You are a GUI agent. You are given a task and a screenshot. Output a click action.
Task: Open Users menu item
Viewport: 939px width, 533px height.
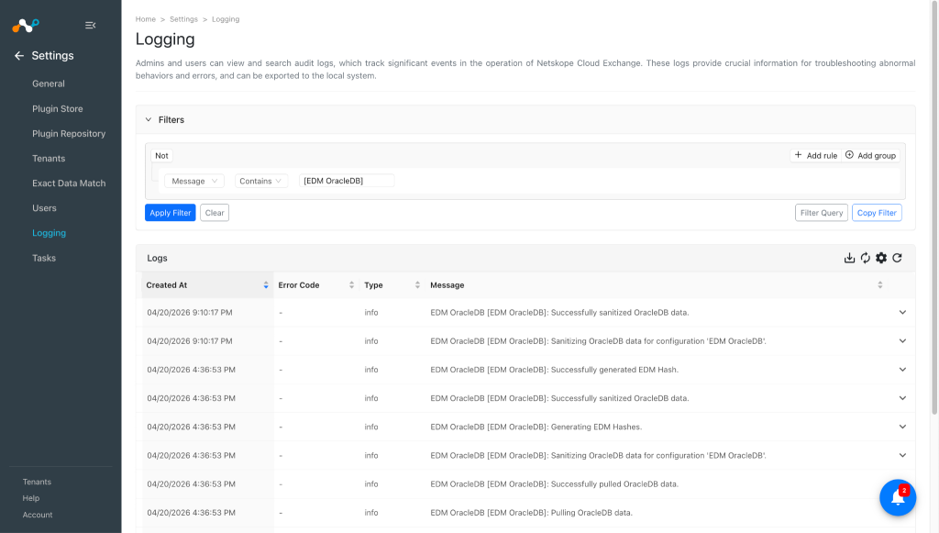(44, 208)
